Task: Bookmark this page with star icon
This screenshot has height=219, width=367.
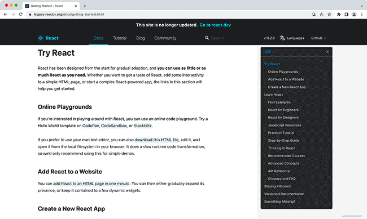Action: tap(329, 15)
